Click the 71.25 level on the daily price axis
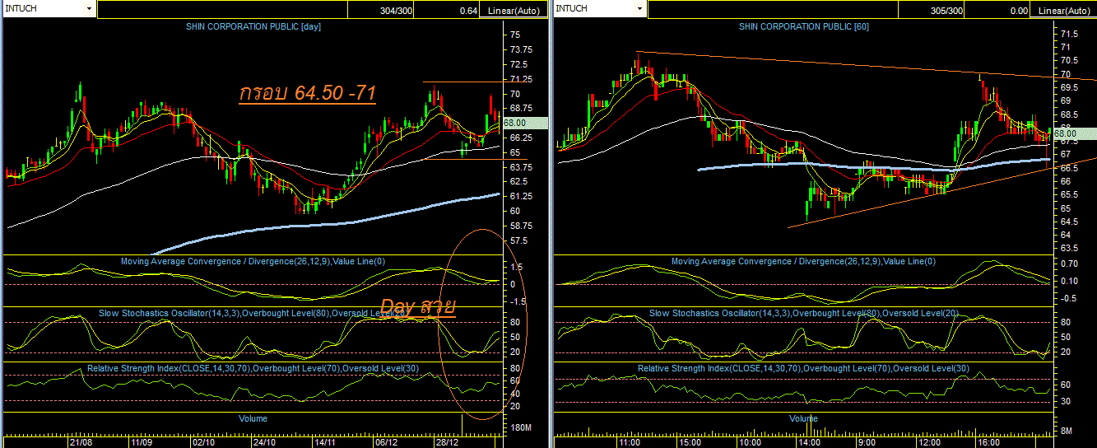The width and height of the screenshot is (1097, 448). point(521,79)
